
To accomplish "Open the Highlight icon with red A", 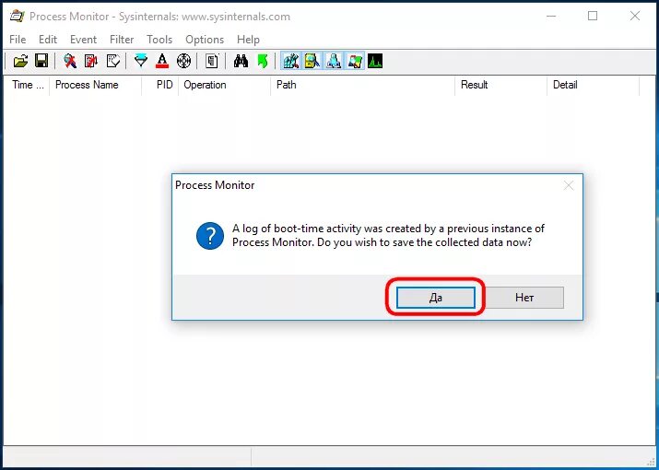I will pyautogui.click(x=162, y=62).
